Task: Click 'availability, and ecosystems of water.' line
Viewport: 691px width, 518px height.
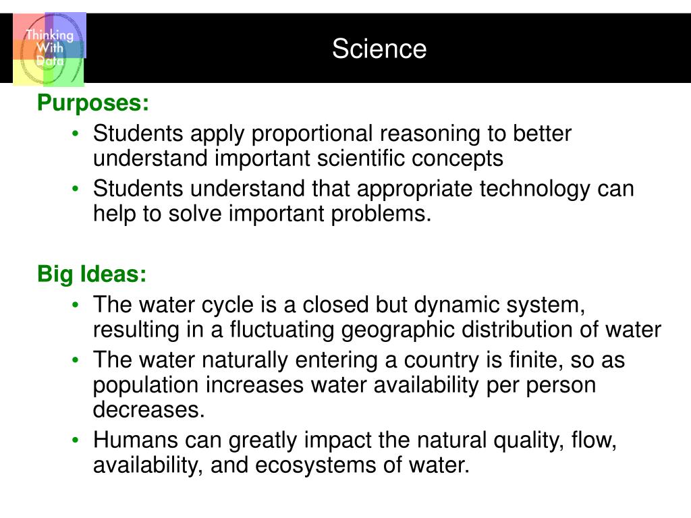Action: point(281,465)
